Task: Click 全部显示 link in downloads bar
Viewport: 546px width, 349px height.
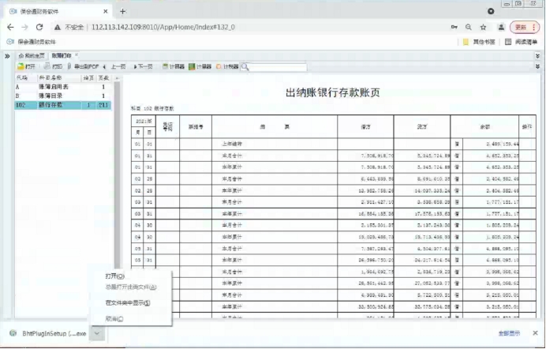Action: point(509,334)
